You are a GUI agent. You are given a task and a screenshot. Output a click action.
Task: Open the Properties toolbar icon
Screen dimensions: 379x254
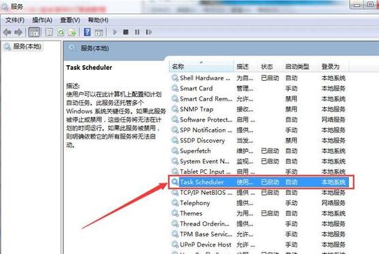pos(49,32)
